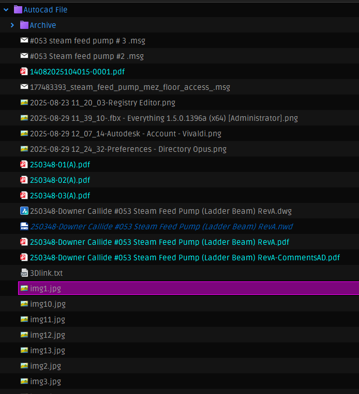Select 177483393_steam_feed_pump_mez_floor_access_.msg file name
This screenshot has width=359, height=394.
click(x=130, y=87)
